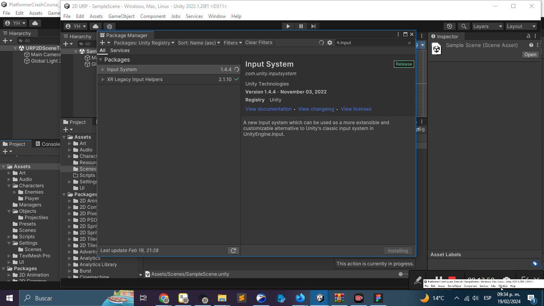Viewport: 544px width, 306px height.
Task: Collapse the Packages list foldout
Action: click(x=101, y=60)
